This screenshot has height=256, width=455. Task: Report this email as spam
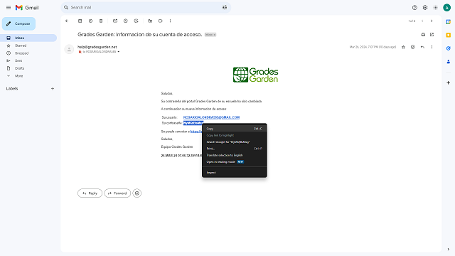coord(90,21)
